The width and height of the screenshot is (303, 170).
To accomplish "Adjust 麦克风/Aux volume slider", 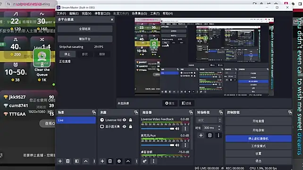I will 158,145.
